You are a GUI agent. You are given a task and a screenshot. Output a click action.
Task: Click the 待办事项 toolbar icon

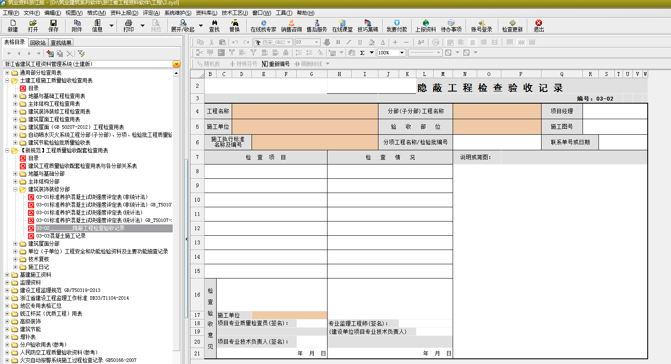pyautogui.click(x=451, y=25)
